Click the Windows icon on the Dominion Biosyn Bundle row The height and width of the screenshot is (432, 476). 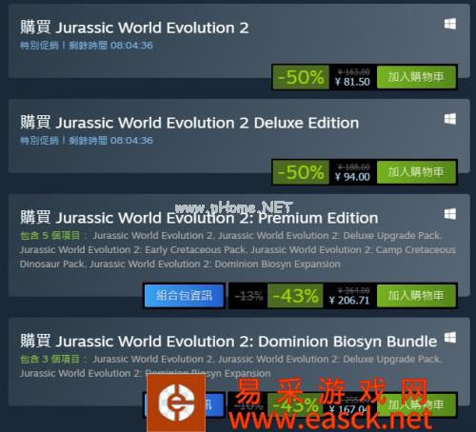pyautogui.click(x=450, y=338)
